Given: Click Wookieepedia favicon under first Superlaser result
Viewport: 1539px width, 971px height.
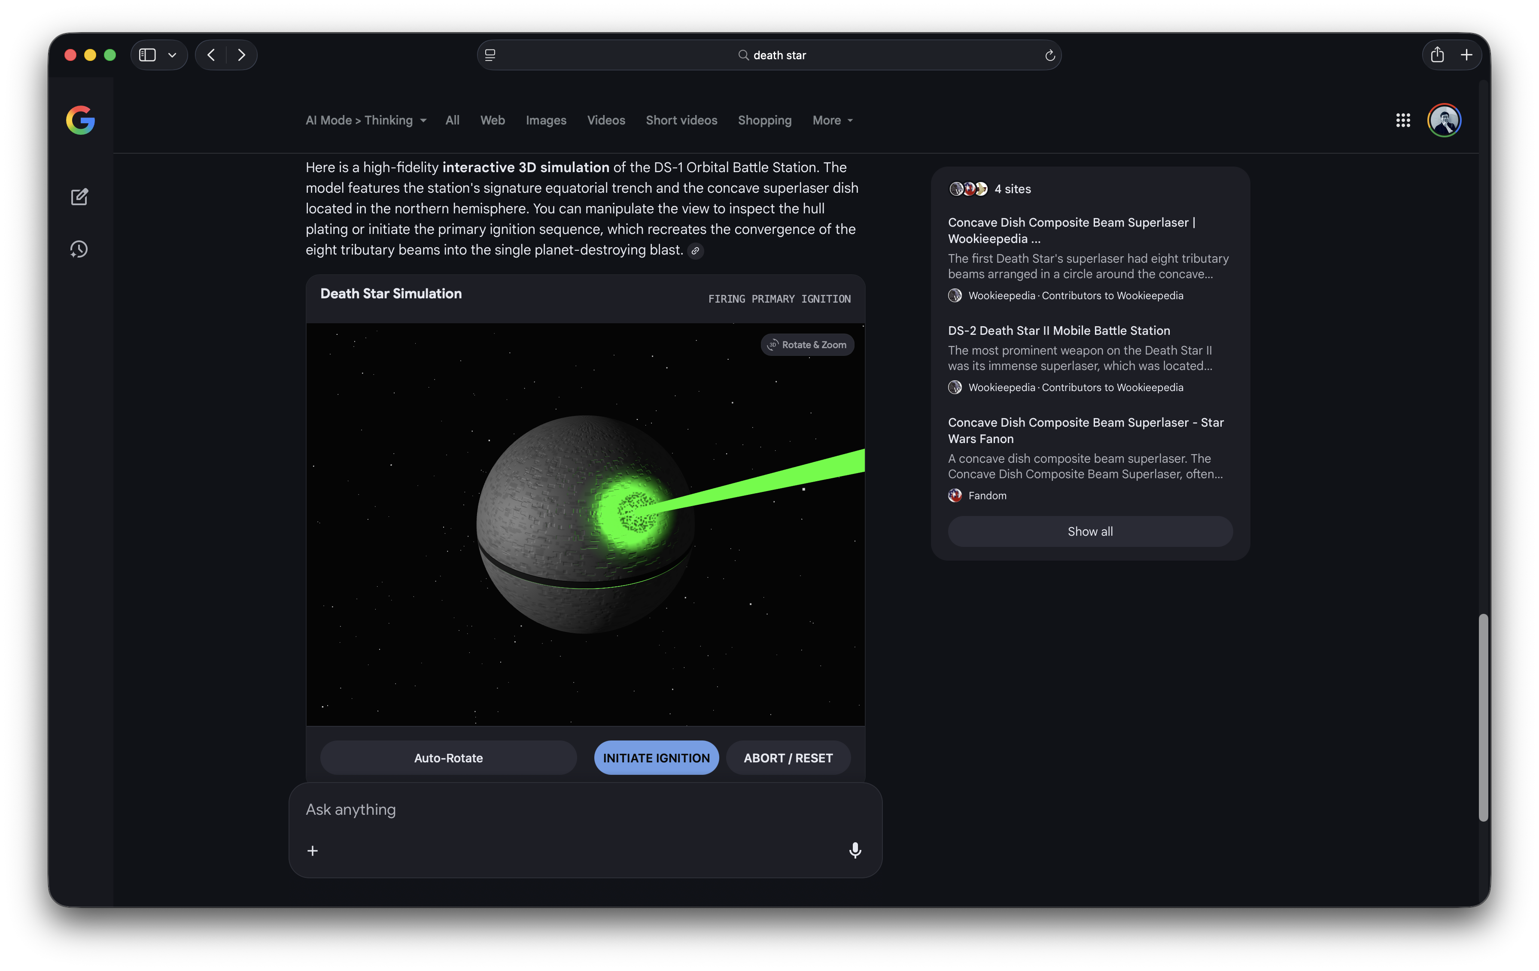Looking at the screenshot, I should click(955, 296).
